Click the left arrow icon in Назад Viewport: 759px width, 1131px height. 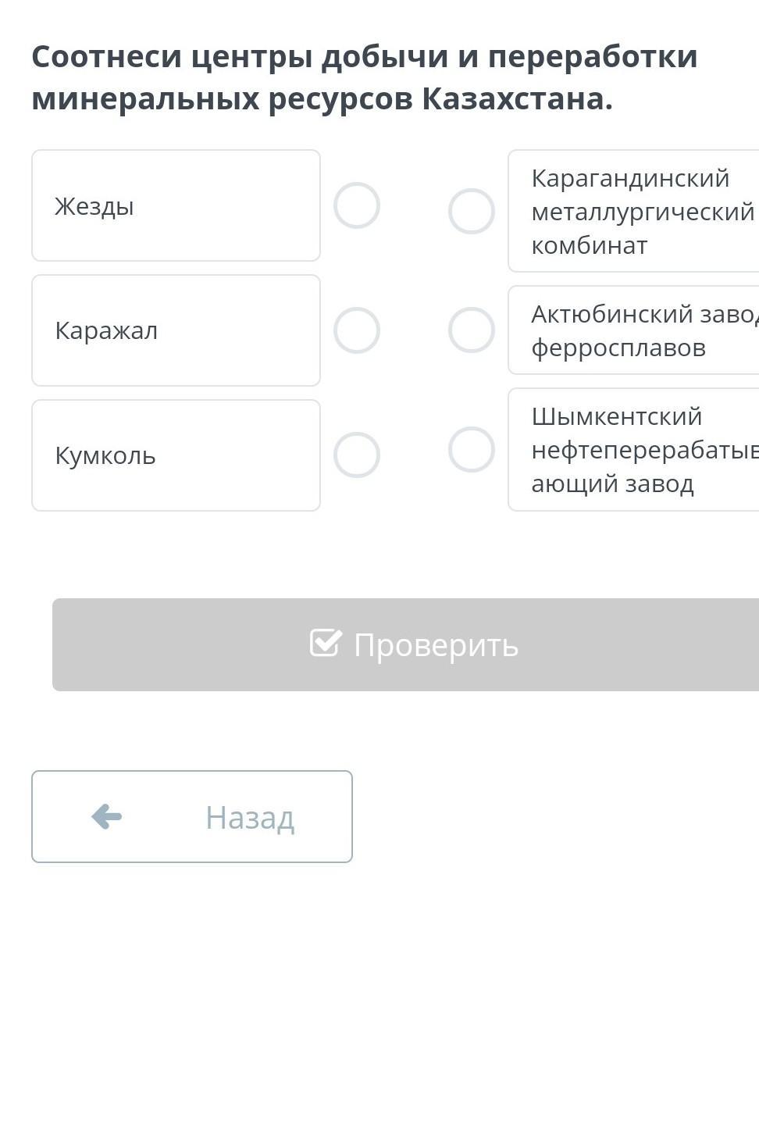pos(106,817)
